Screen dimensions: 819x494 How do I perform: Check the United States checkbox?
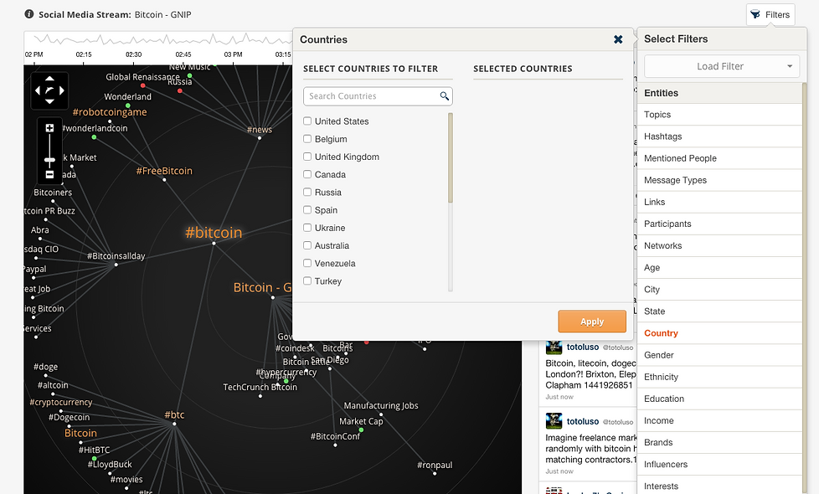tap(307, 121)
